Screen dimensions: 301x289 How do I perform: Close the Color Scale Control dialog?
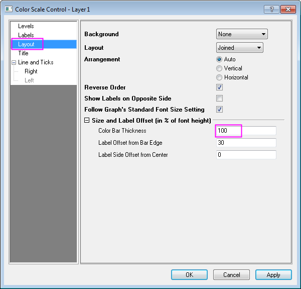288,9
